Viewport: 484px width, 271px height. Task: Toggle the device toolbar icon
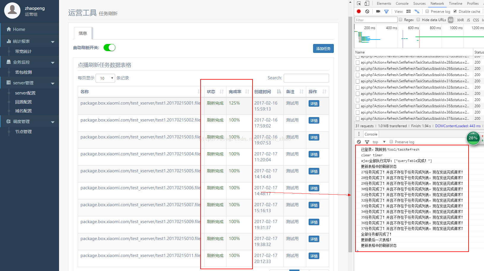click(x=367, y=3)
